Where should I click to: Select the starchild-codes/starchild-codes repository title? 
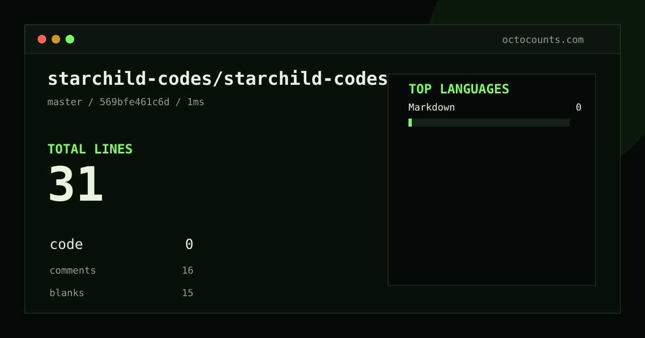[218, 79]
